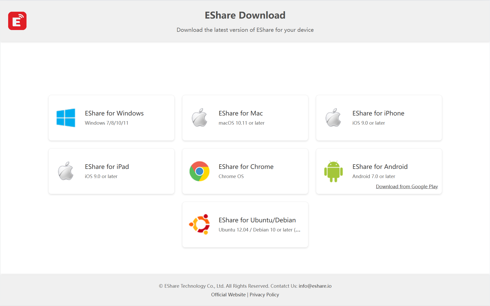490x306 pixels.
Task: Click the Windows logo icon
Action: point(66,118)
